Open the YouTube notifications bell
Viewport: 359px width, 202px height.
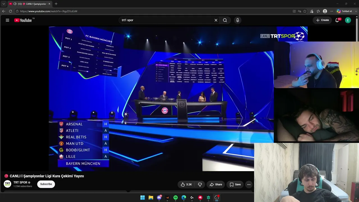[337, 20]
